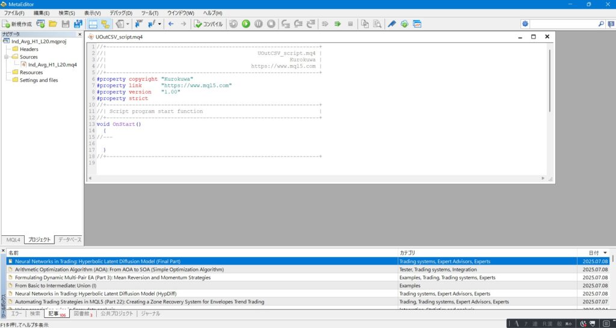Click the compare documents icon

click(x=365, y=24)
